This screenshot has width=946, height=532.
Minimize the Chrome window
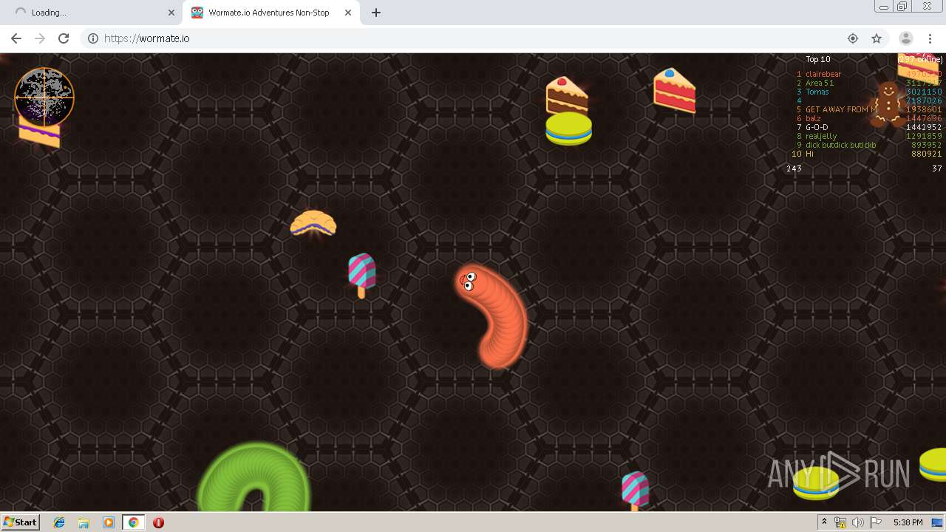(883, 7)
